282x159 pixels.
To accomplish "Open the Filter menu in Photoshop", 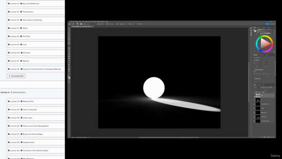I will 89,22.
